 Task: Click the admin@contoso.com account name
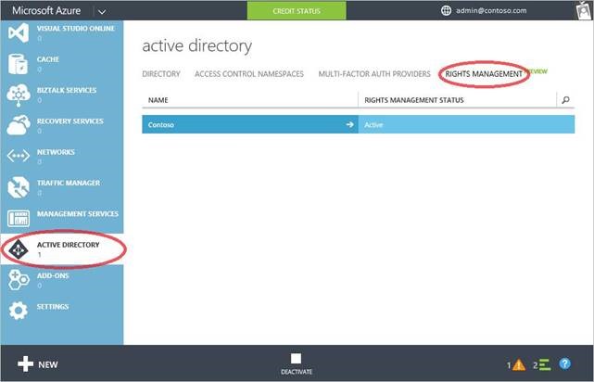pyautogui.click(x=491, y=10)
